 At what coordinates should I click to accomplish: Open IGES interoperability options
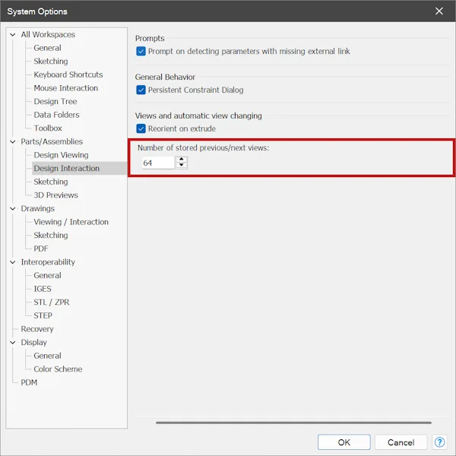point(42,289)
